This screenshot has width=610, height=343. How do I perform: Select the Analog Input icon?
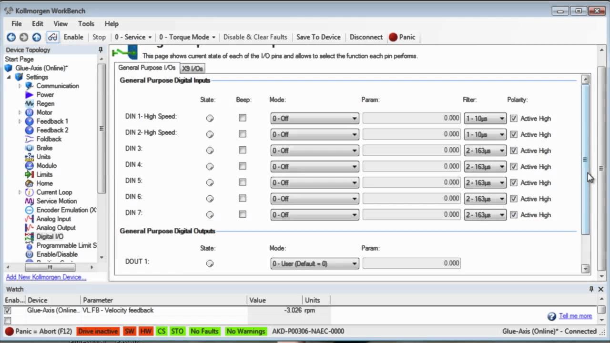[30, 219]
